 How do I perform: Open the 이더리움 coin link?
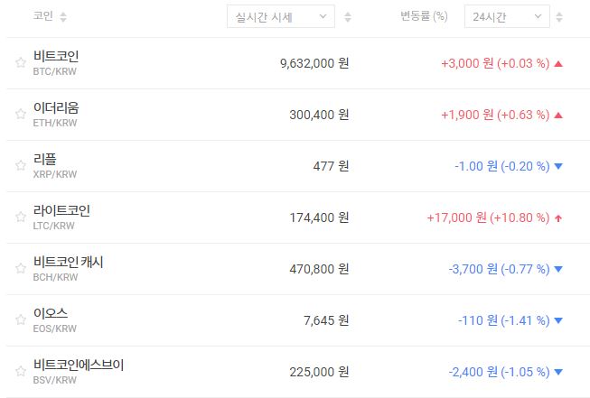click(55, 107)
